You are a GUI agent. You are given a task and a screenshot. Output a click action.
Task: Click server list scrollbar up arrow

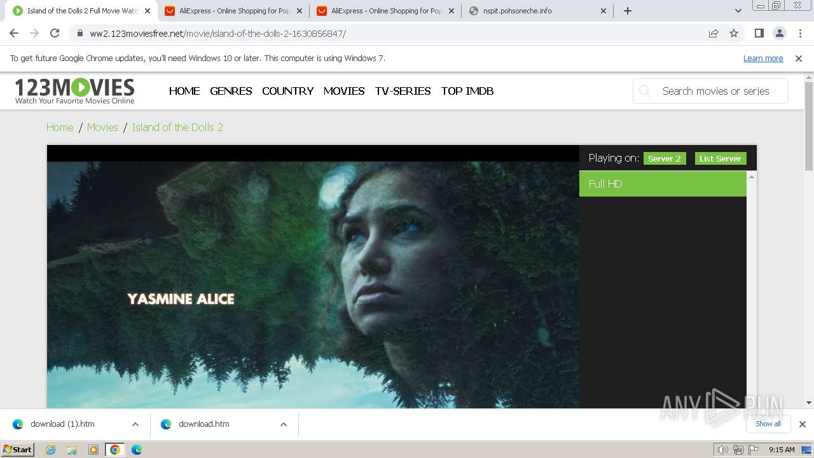[752, 176]
